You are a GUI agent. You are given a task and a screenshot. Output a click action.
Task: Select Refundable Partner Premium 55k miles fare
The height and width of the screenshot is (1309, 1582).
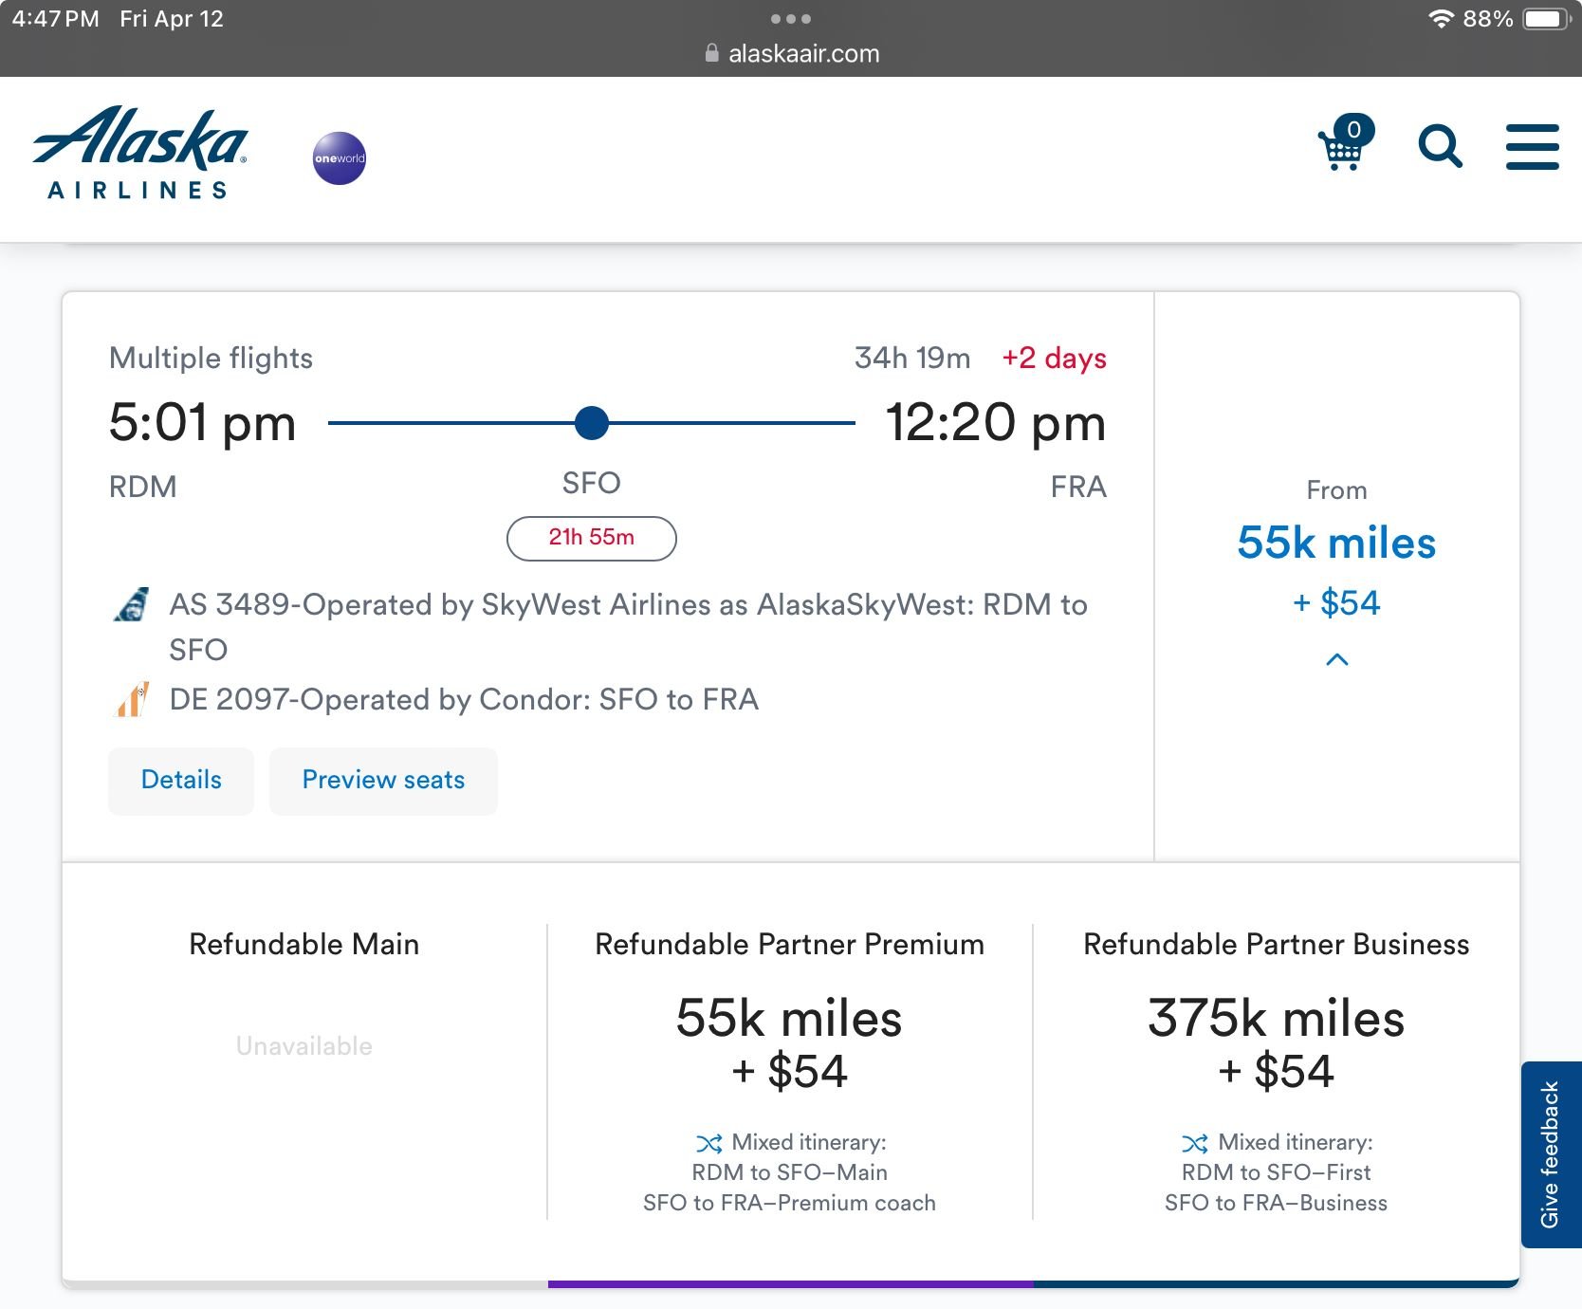click(789, 1043)
